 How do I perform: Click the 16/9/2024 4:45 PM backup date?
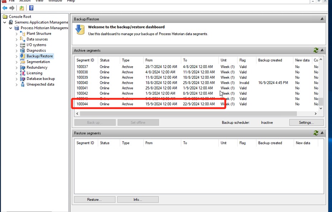click(x=273, y=83)
